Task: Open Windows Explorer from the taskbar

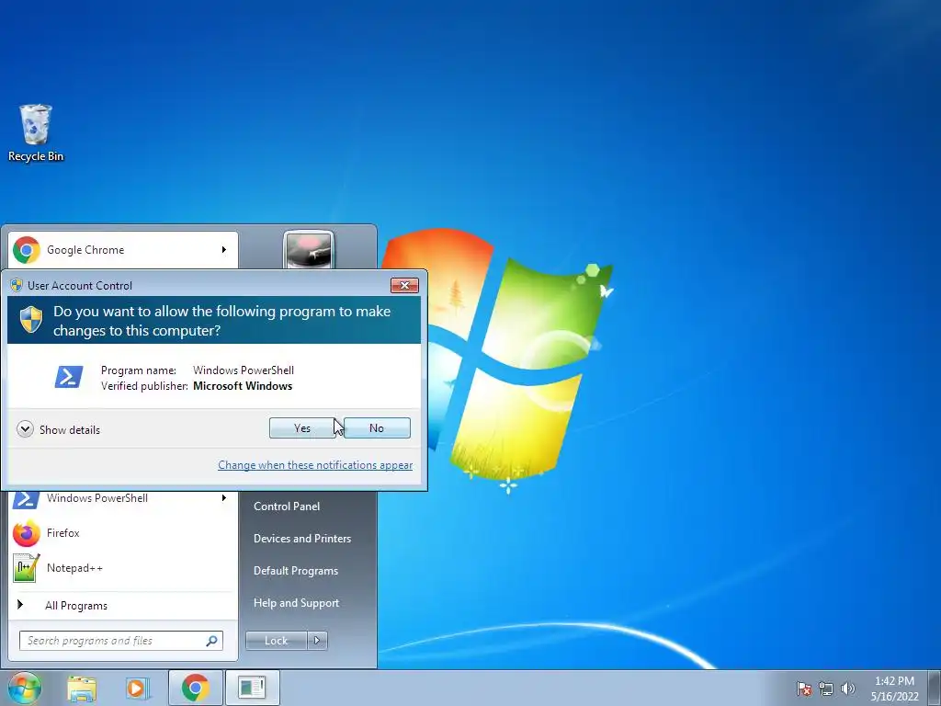Action: (x=82, y=689)
